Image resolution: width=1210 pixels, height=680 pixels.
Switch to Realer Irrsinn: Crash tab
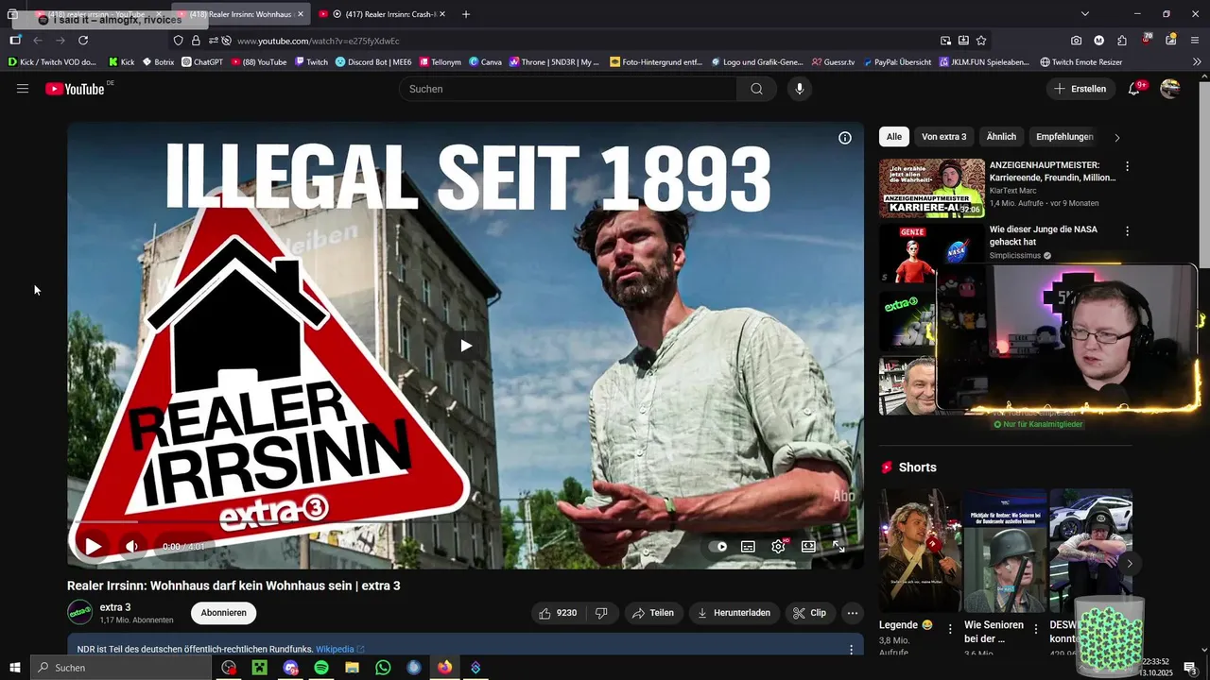click(383, 14)
